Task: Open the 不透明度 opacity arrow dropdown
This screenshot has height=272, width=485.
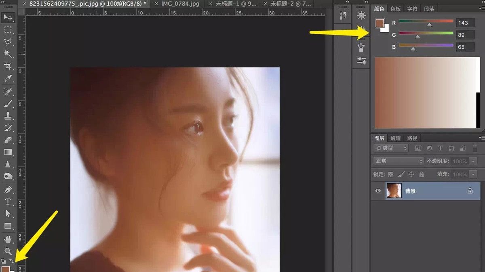Action: click(x=474, y=161)
